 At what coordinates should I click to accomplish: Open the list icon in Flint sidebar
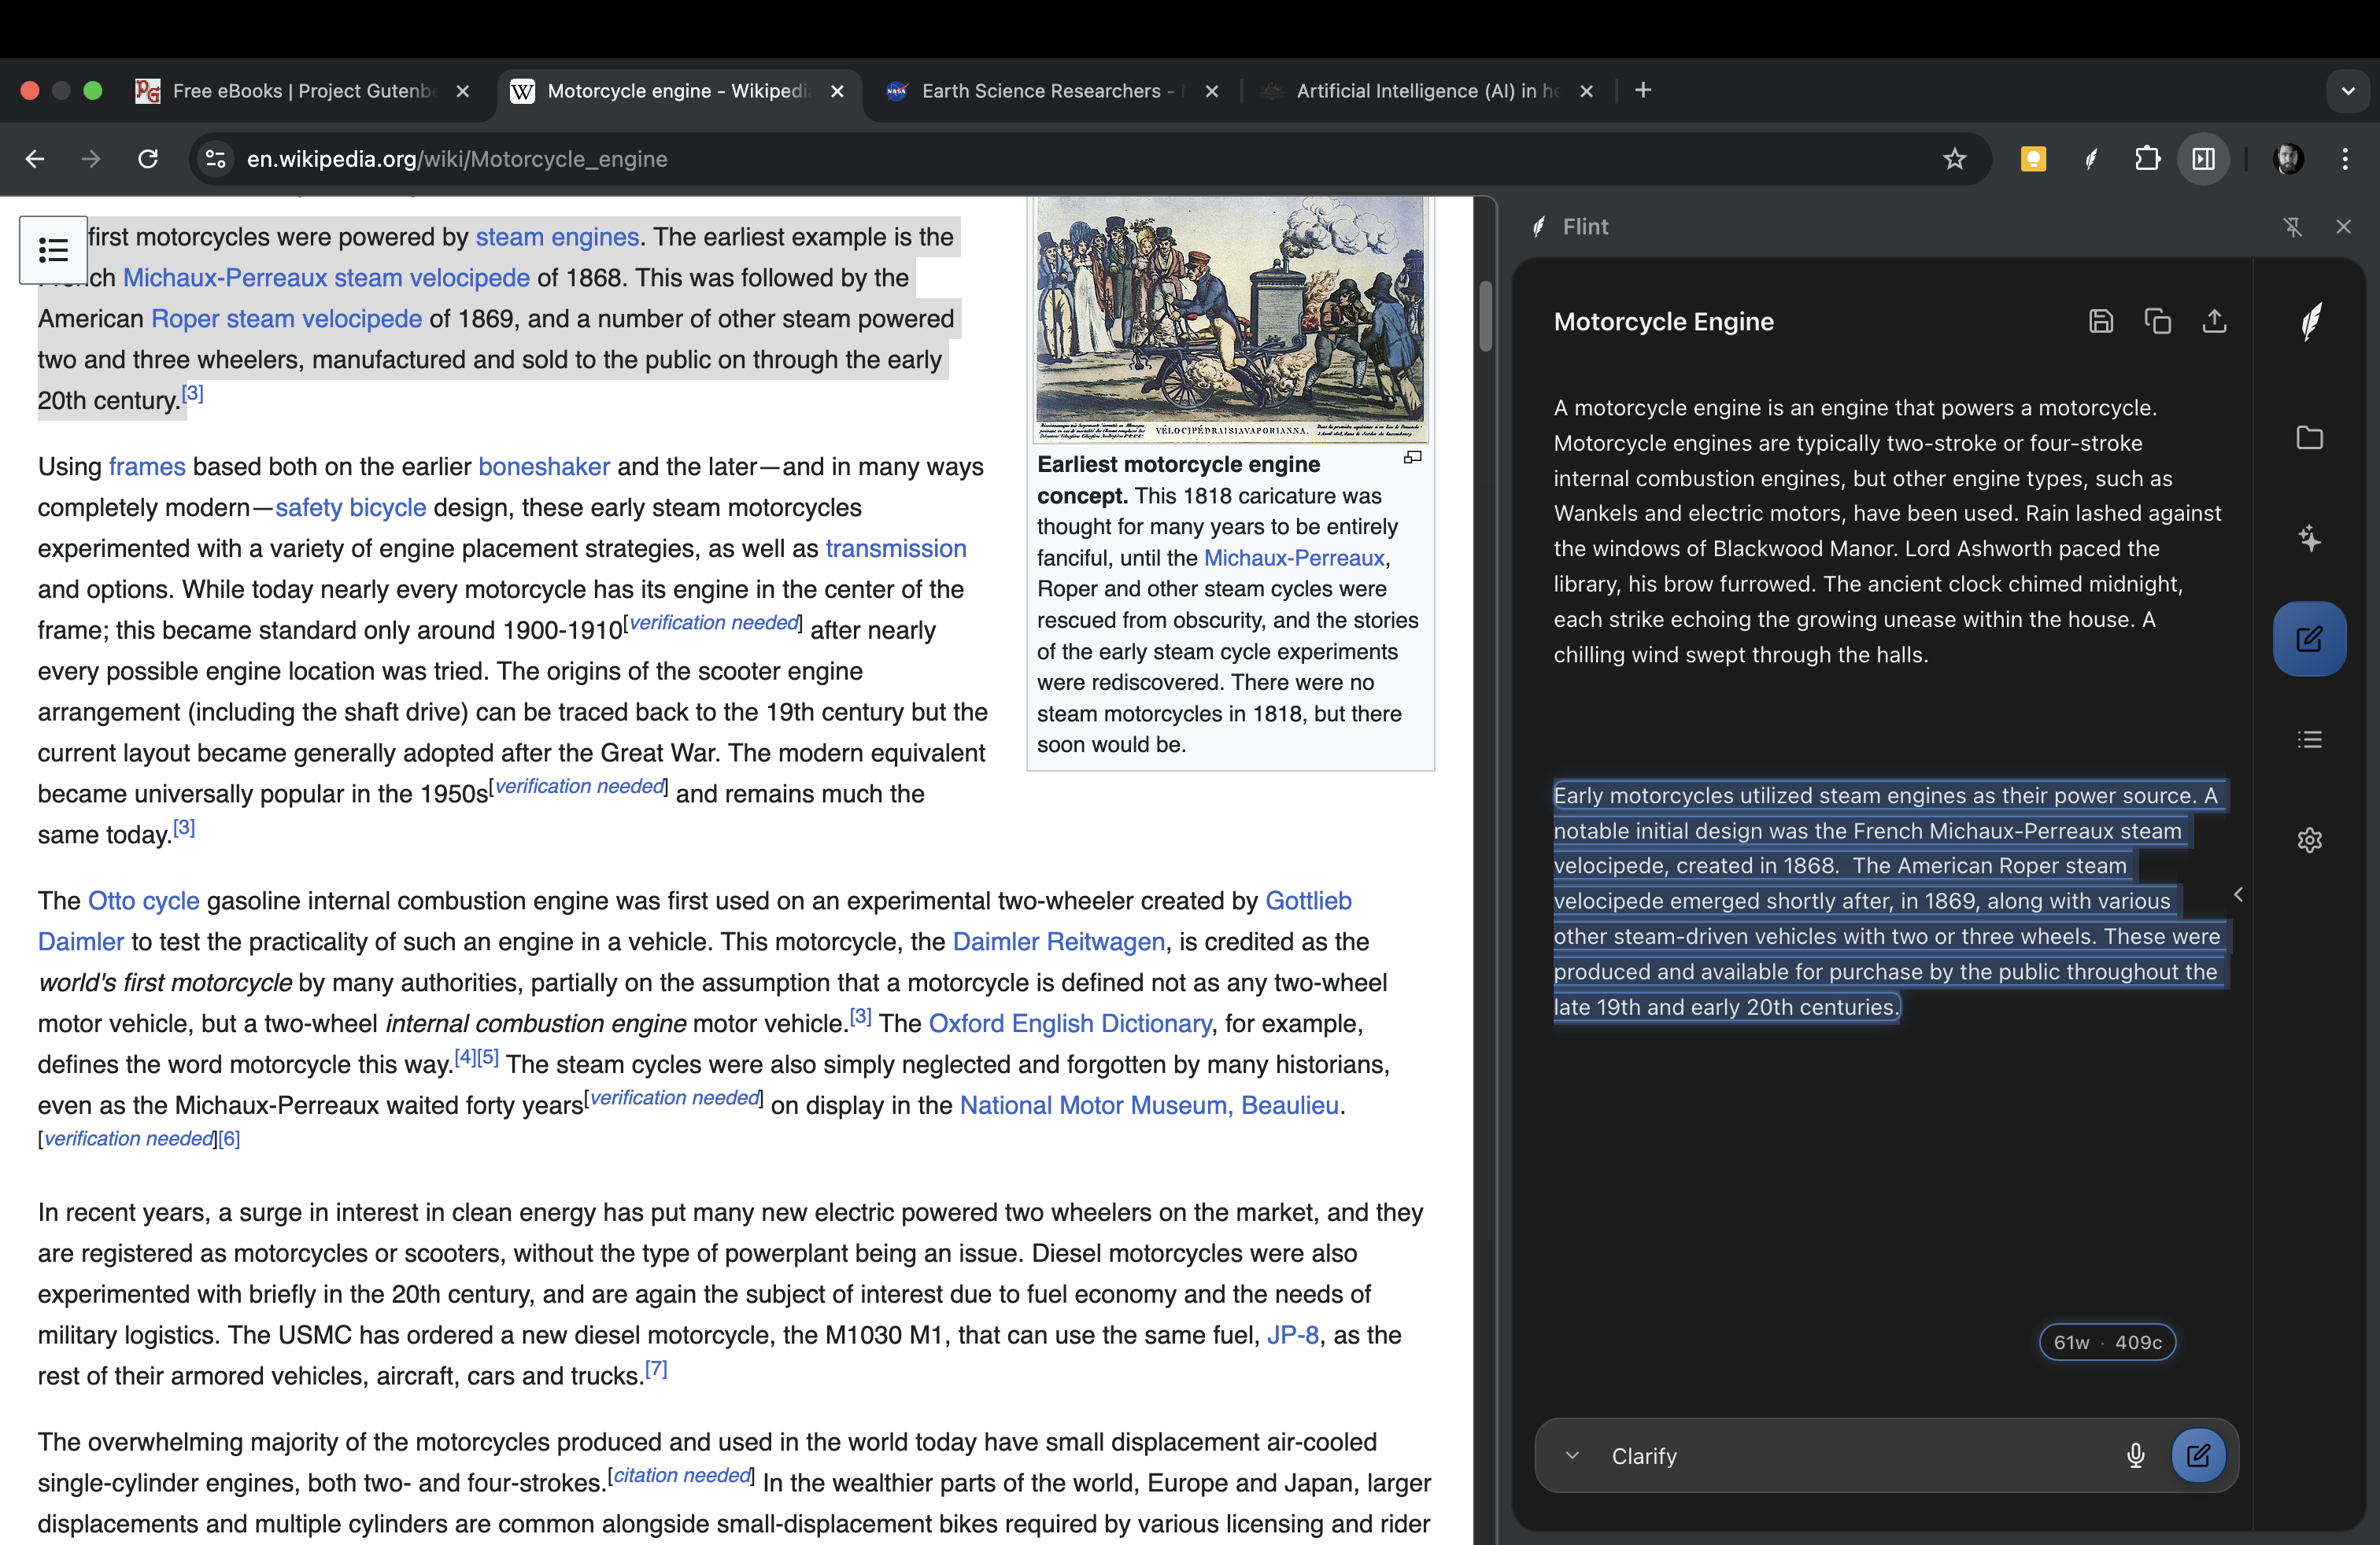pyautogui.click(x=2309, y=739)
